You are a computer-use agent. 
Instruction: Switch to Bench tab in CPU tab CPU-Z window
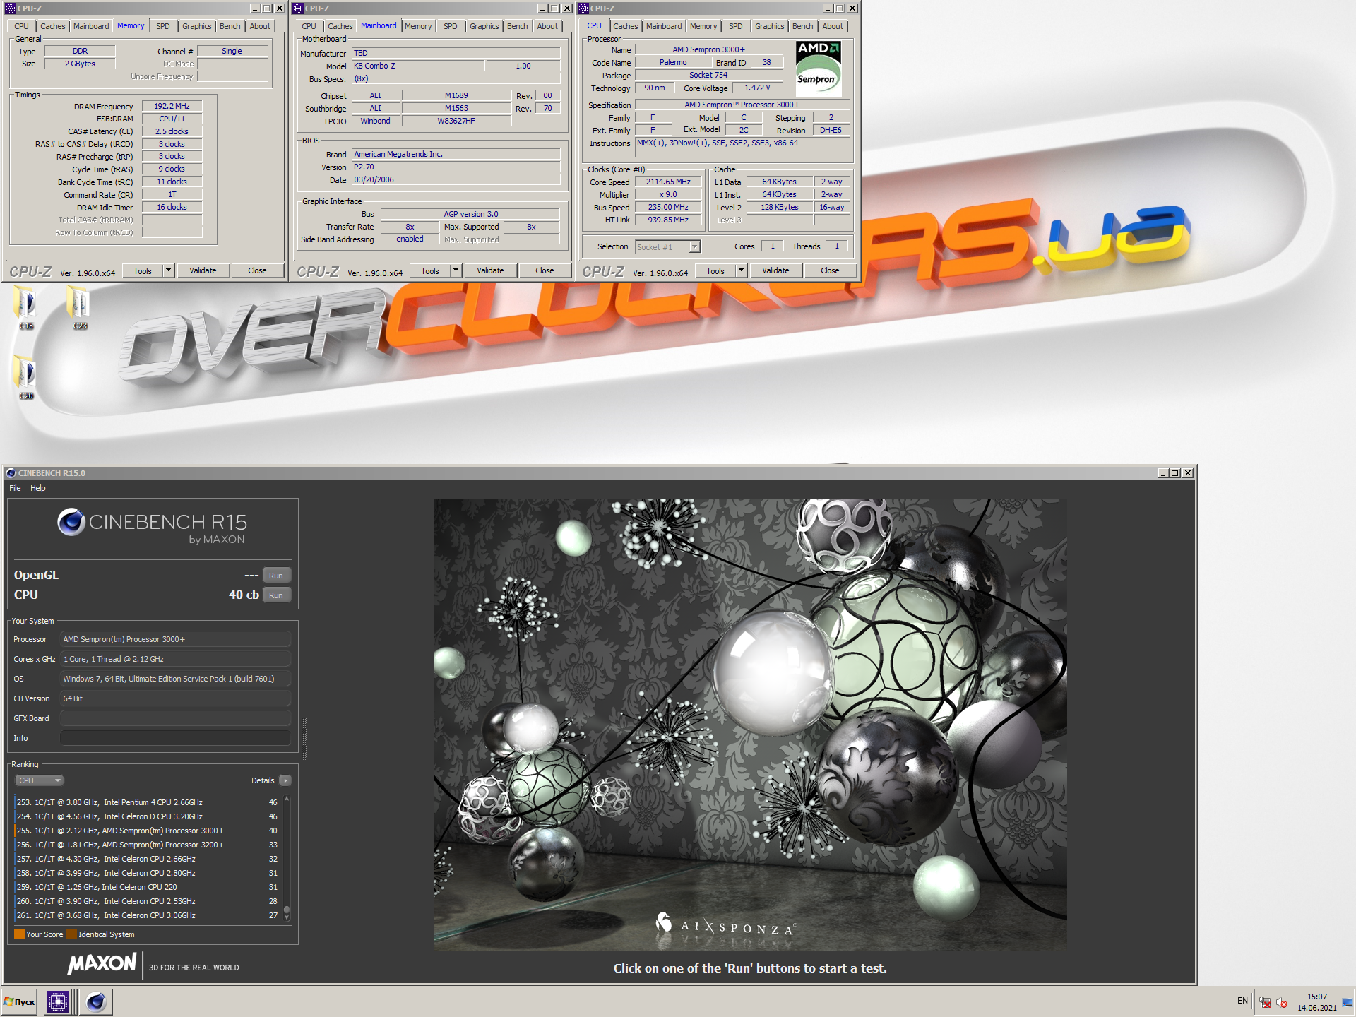point(802,26)
